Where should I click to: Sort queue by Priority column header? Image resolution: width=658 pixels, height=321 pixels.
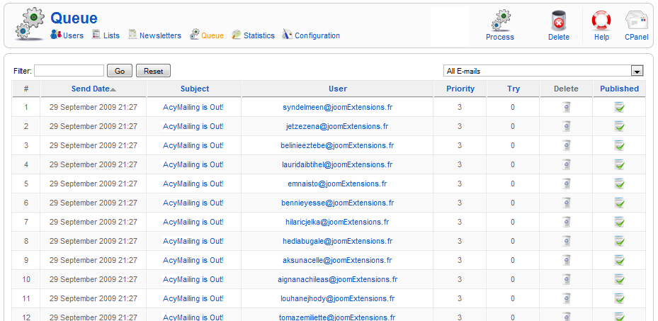(460, 89)
